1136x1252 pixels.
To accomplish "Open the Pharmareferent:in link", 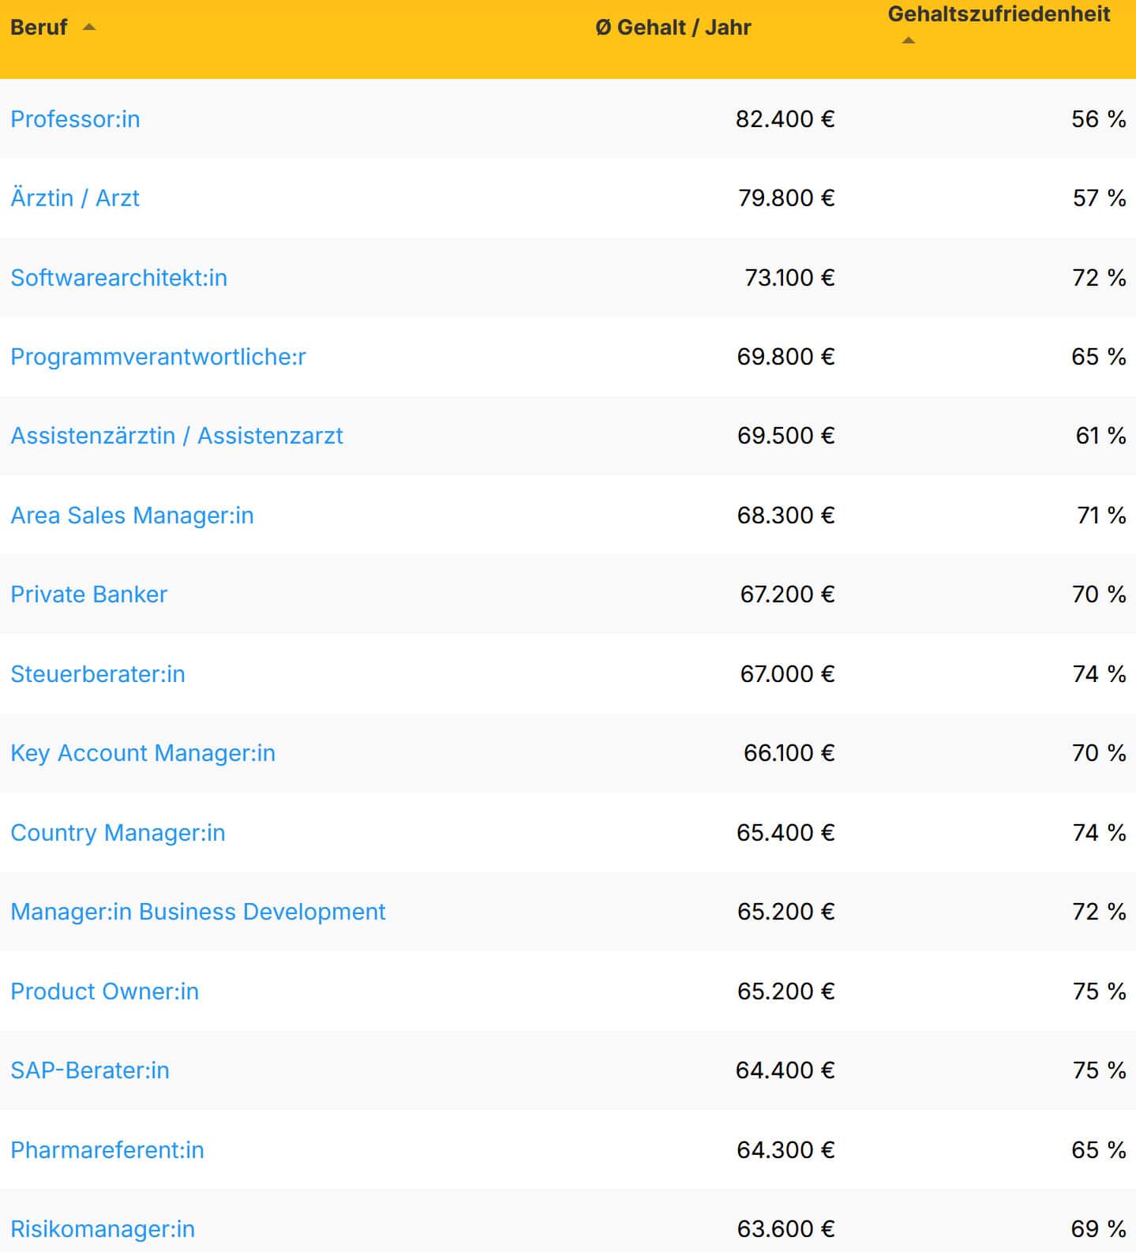I will [x=107, y=1150].
